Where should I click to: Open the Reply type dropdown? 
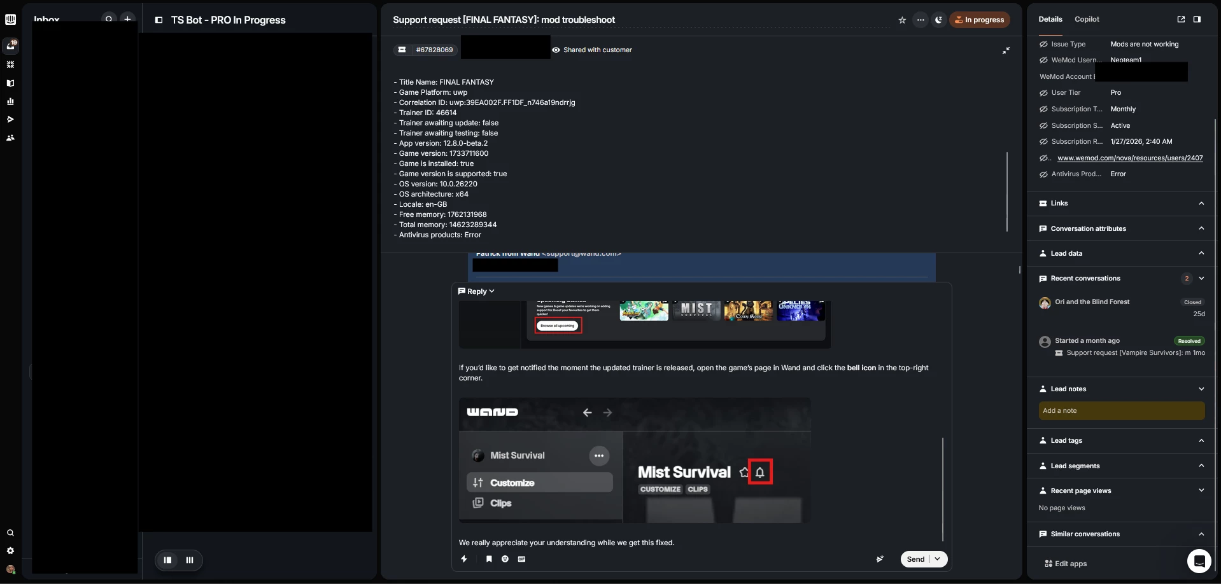pyautogui.click(x=476, y=291)
